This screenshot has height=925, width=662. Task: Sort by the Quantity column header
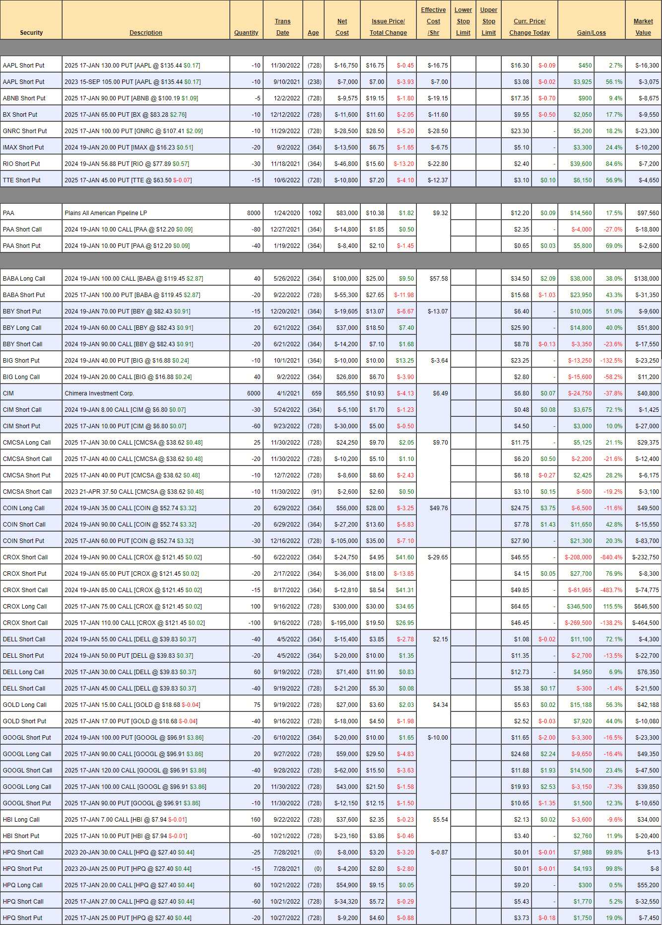click(x=246, y=33)
